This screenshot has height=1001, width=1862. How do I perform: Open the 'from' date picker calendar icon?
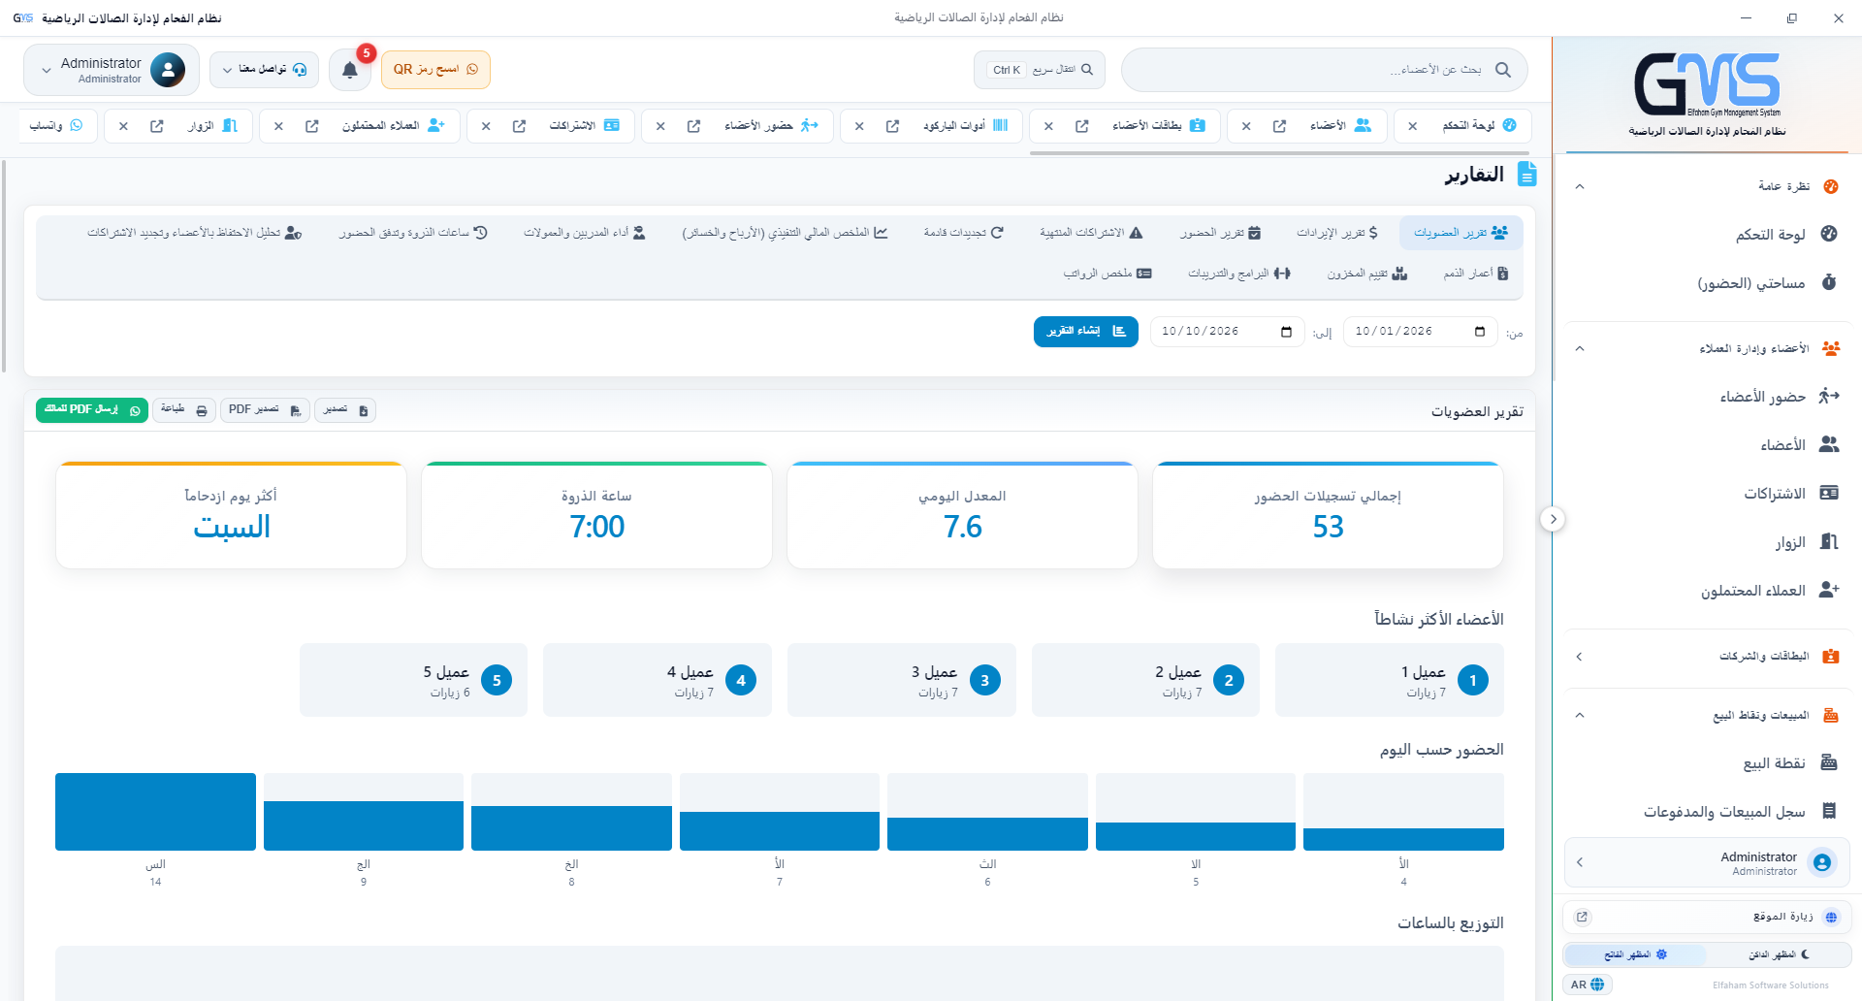click(1480, 332)
